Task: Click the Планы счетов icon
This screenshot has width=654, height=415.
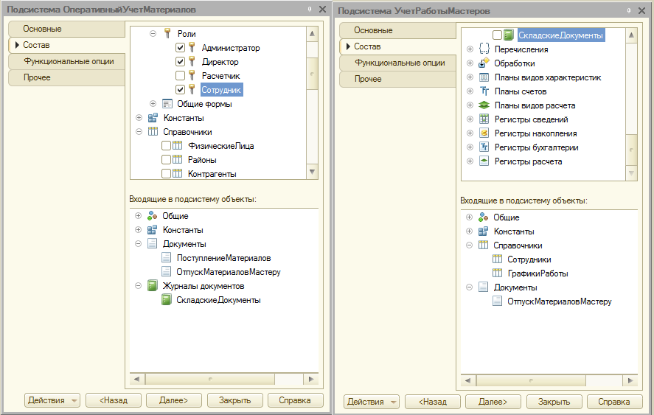Action: point(484,91)
